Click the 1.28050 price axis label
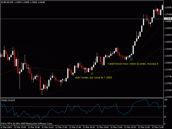172x129 pixels. pyautogui.click(x=168, y=63)
